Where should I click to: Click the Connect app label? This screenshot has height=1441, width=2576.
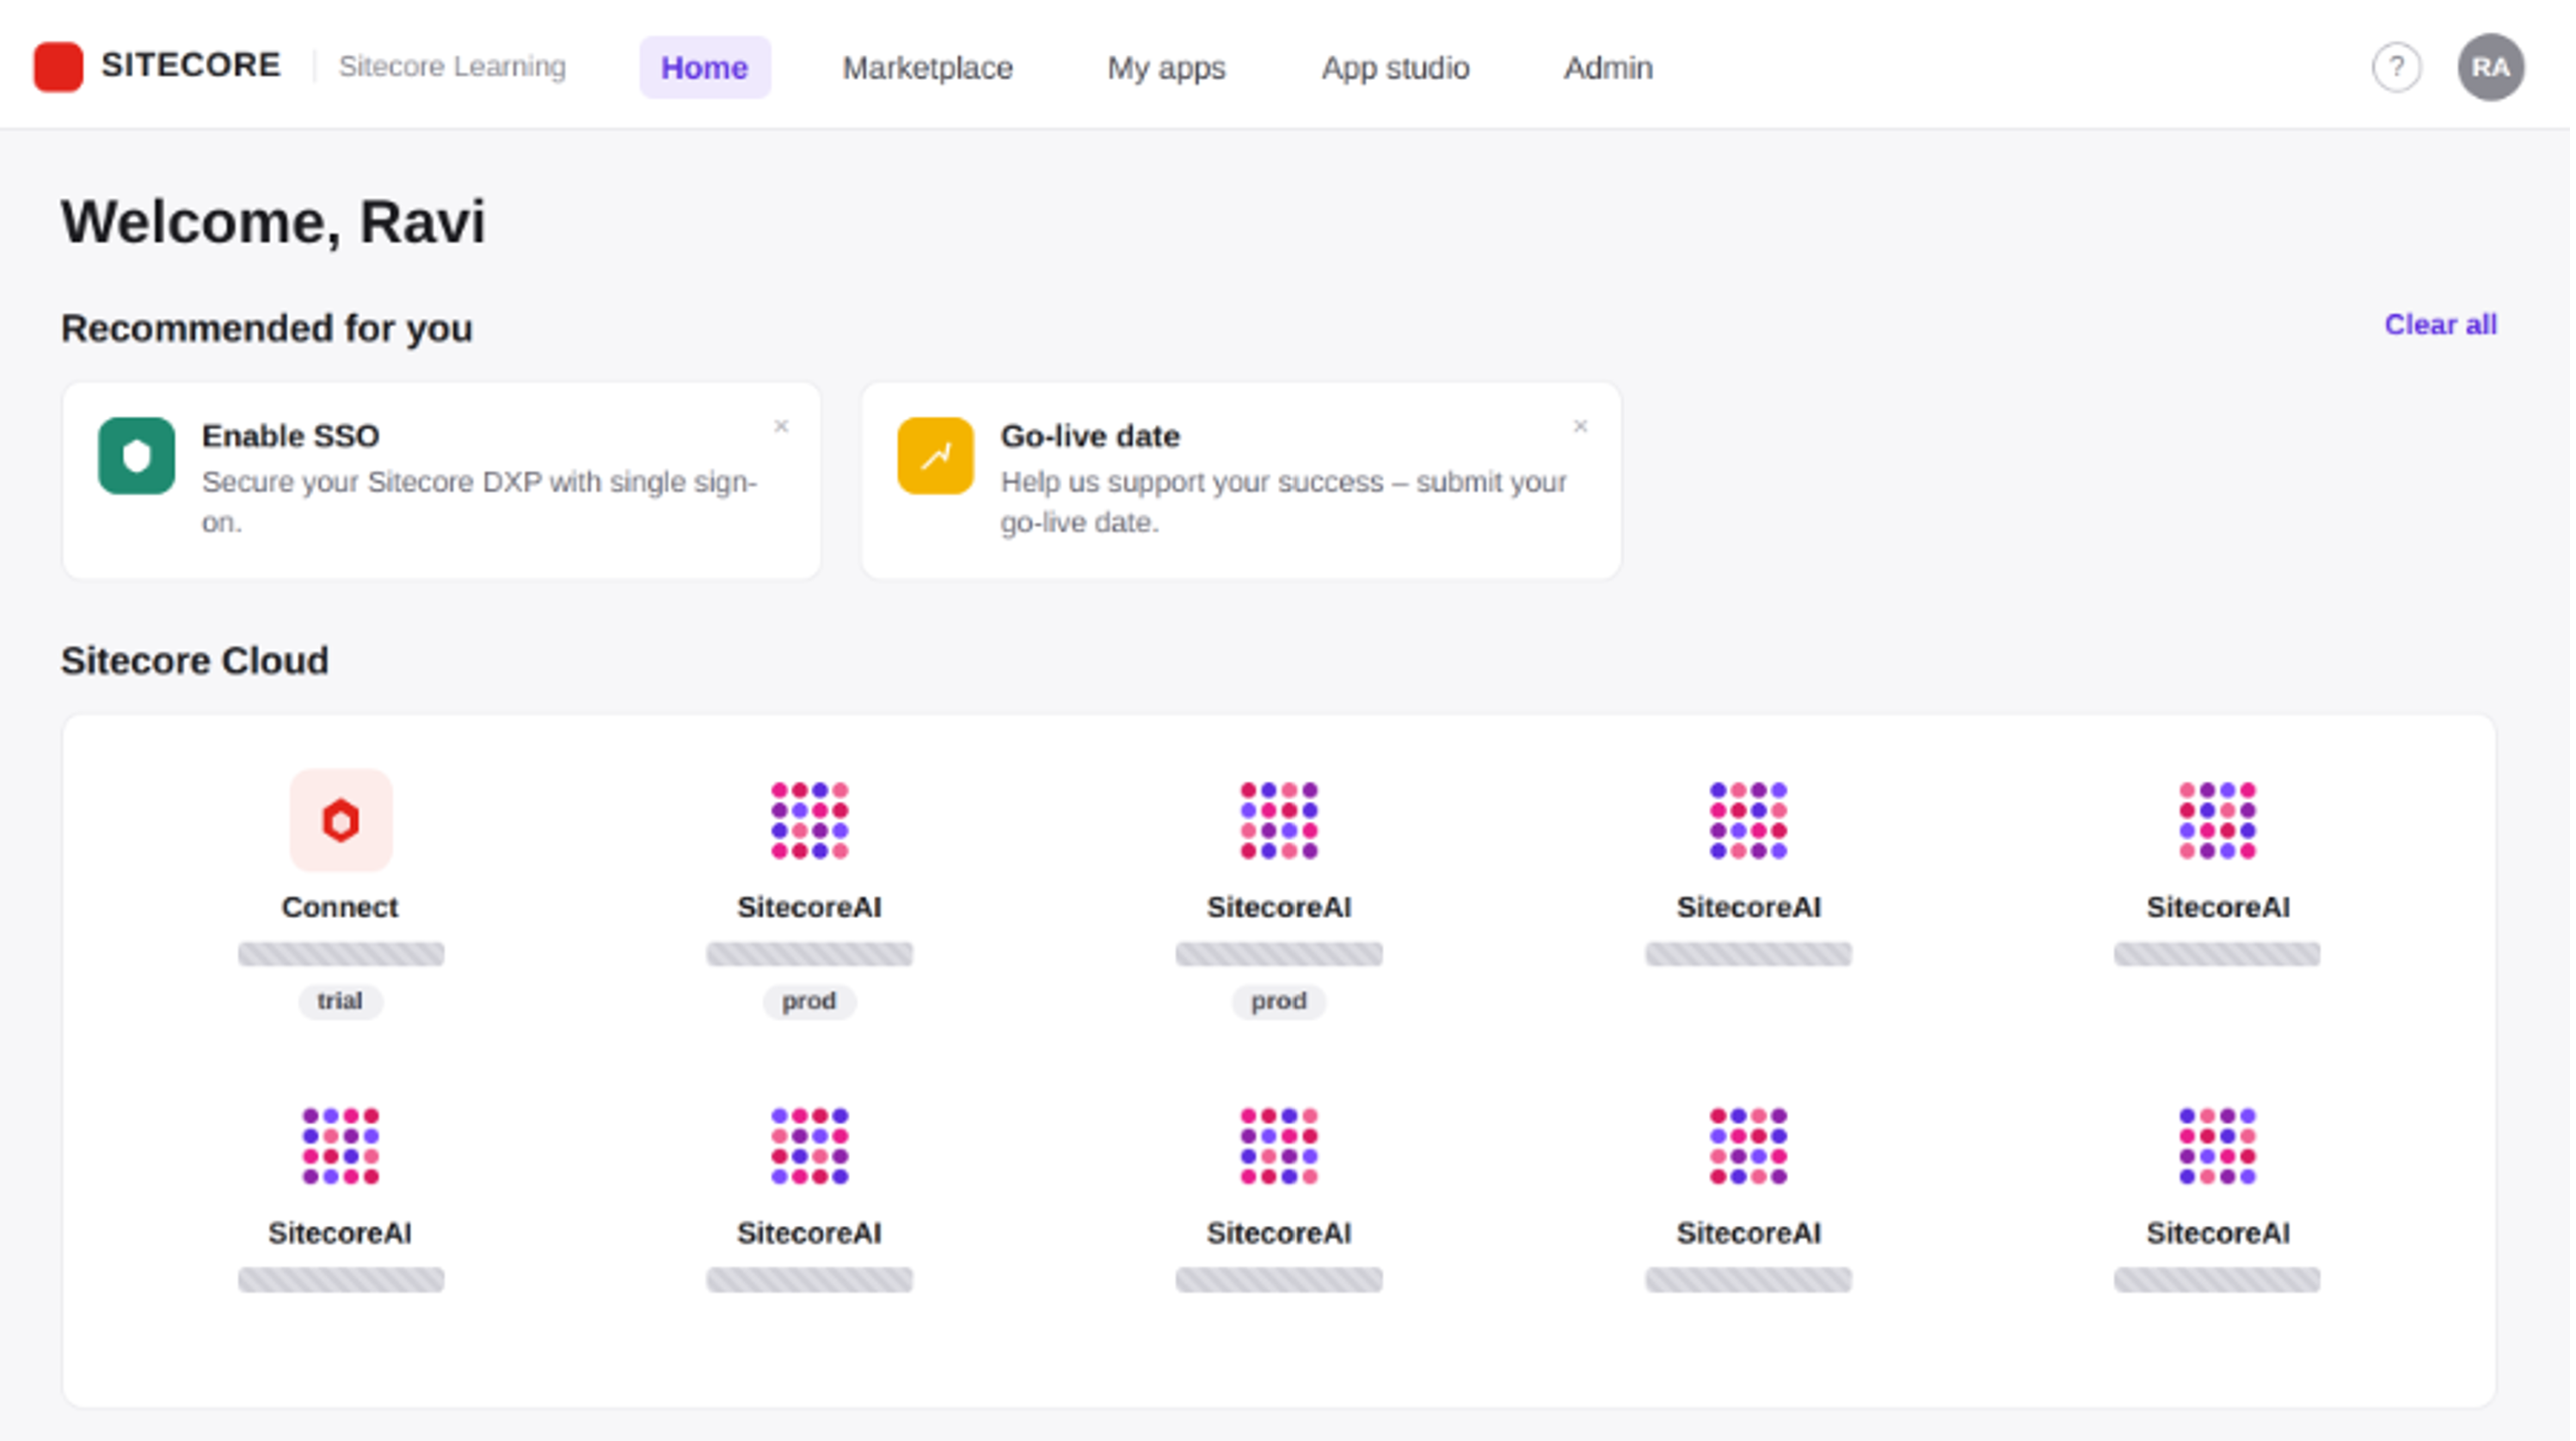coord(341,908)
